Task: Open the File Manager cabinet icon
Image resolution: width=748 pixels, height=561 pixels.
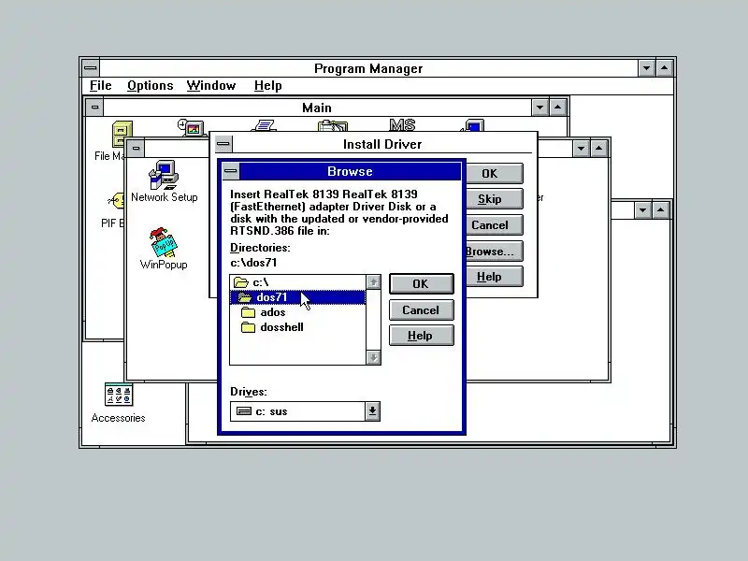Action: (x=122, y=134)
